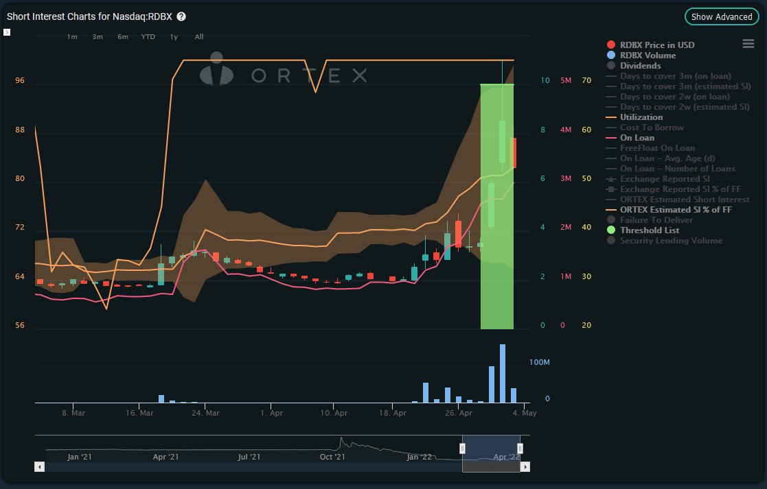767x489 pixels.
Task: Click the help question mark icon beside the title
Action: 181,16
